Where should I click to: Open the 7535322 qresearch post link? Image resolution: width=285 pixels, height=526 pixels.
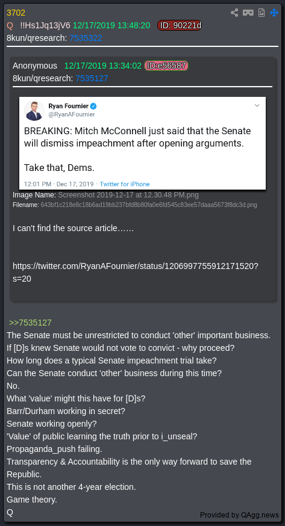86,39
